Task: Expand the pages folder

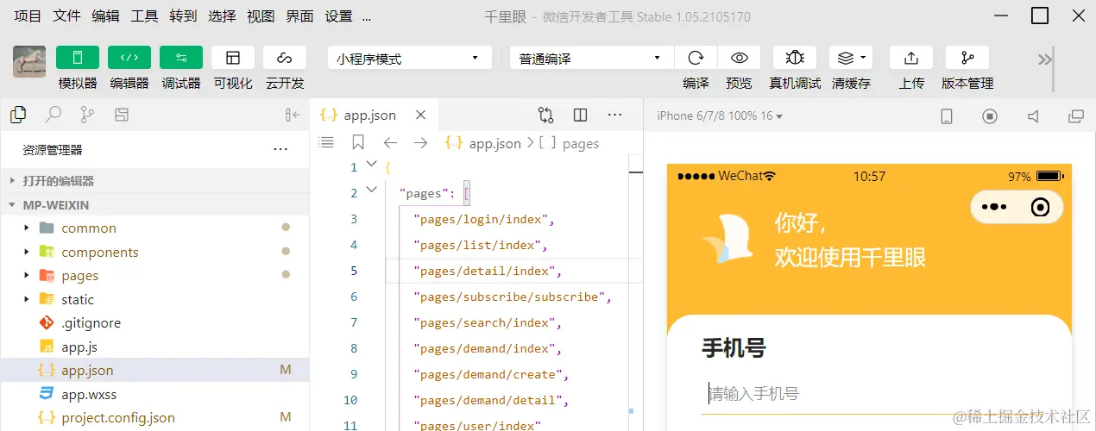Action: click(x=155, y=275)
